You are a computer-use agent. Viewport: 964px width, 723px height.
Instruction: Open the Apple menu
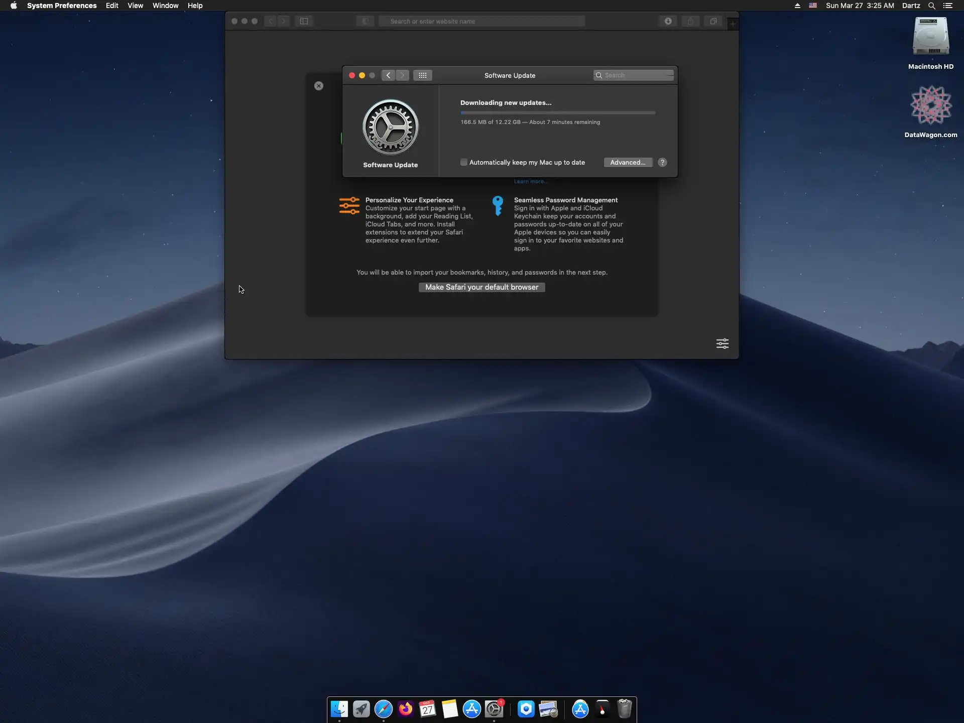pos(14,6)
